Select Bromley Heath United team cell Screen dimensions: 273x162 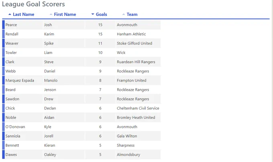[138, 118]
